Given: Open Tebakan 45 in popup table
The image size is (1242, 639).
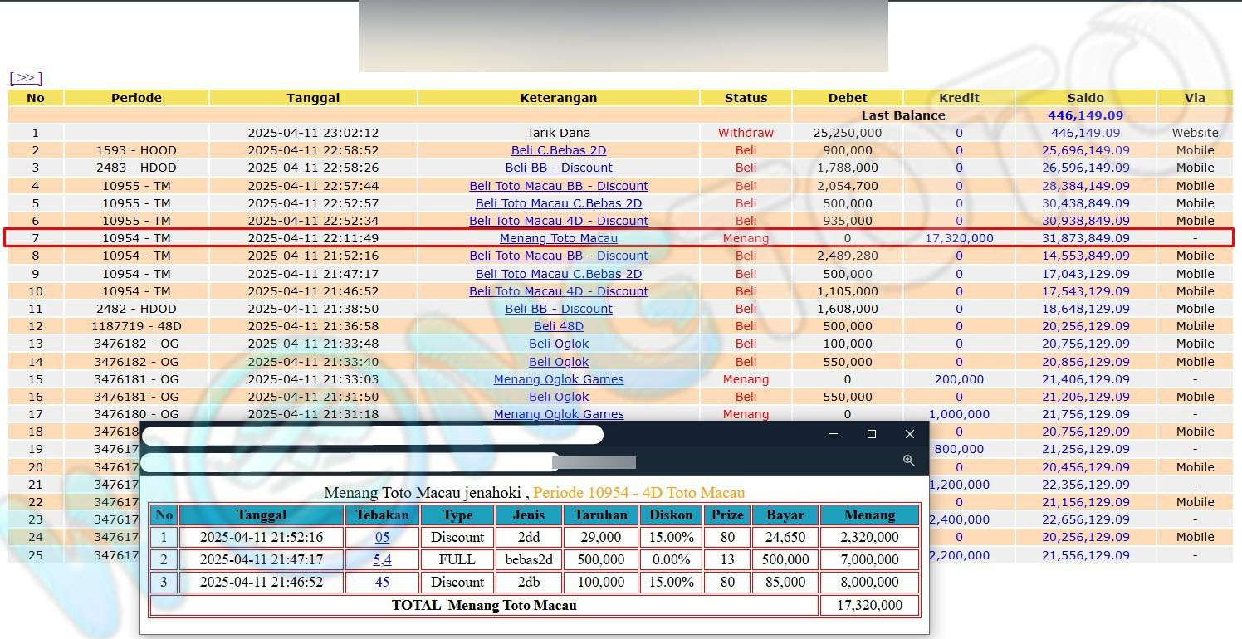Looking at the screenshot, I should click(382, 583).
